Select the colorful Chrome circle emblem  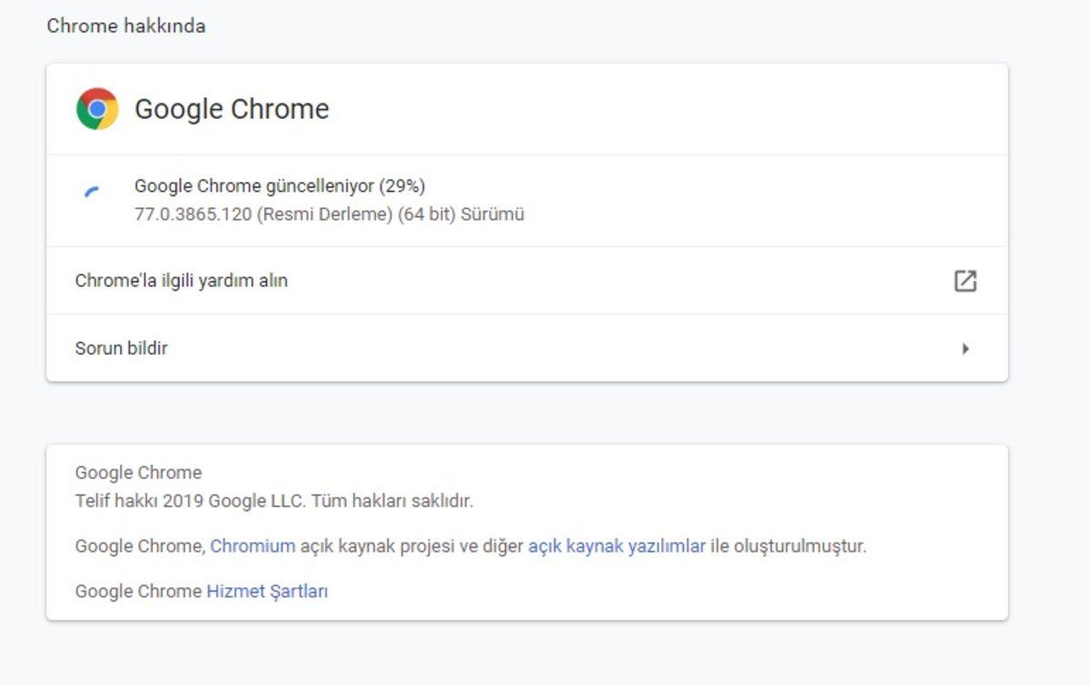[x=97, y=108]
